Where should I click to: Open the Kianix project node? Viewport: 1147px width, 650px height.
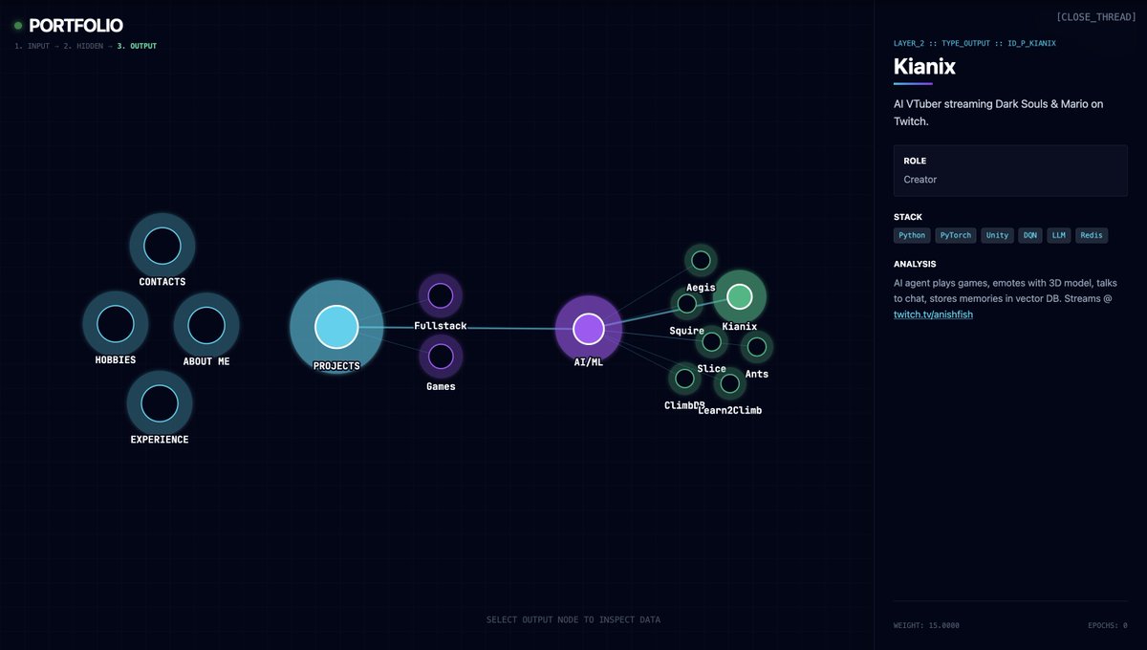[740, 296]
